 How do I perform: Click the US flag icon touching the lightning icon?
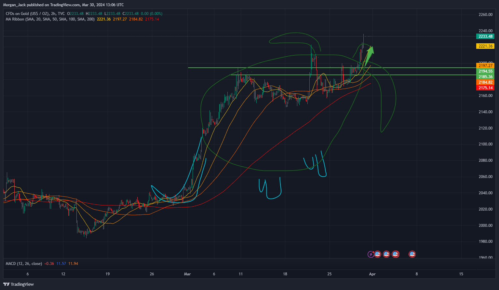377,254
